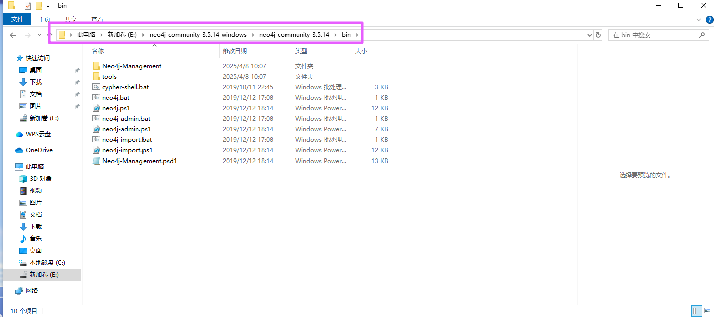
Task: Select 桌面 under quick access
Action: [x=35, y=70]
